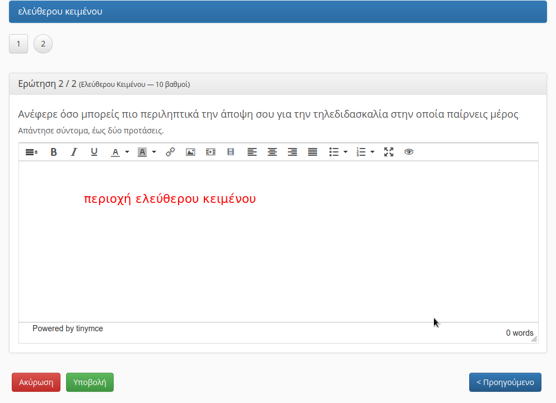556x403 pixels.
Task: Insert an image with picture icon
Action: [x=190, y=152]
